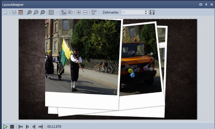The height and width of the screenshot is (129, 215).
Task: Toggle the camera pan mode icon
Action: coord(70,12)
